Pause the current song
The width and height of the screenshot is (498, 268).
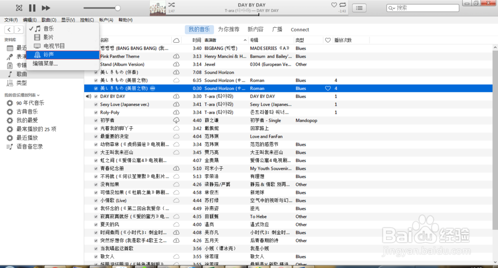[32, 8]
